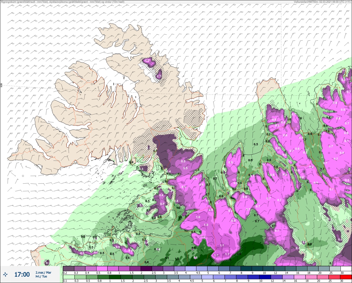Click the weekday label 'Þri./ Tue'

pyautogui.click(x=41, y=277)
